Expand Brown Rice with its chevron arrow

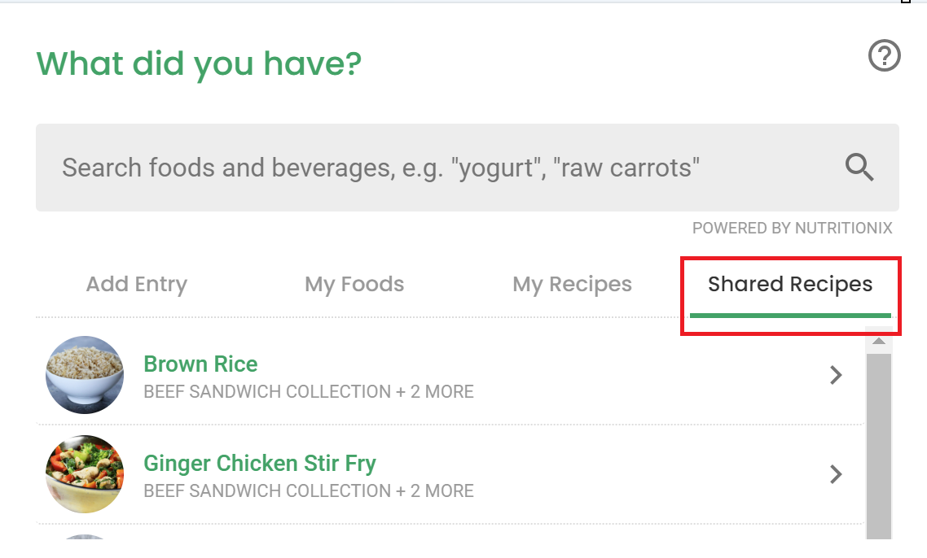click(835, 375)
